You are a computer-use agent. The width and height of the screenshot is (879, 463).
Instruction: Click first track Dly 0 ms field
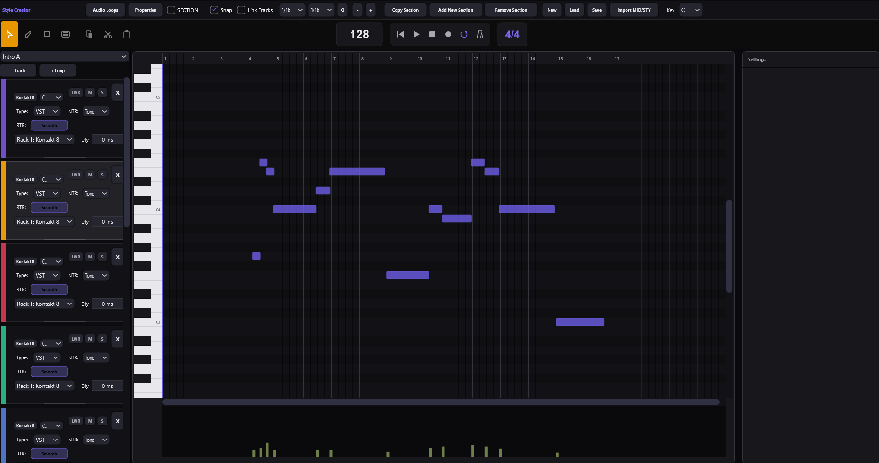pos(107,140)
